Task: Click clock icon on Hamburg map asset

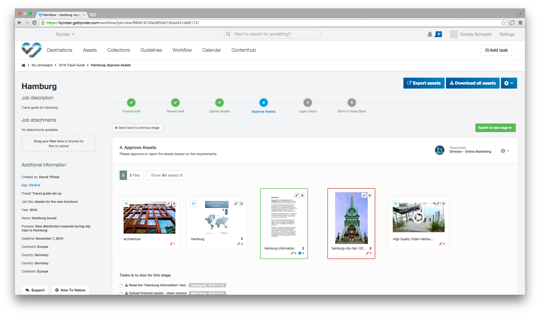Action: tap(193, 204)
